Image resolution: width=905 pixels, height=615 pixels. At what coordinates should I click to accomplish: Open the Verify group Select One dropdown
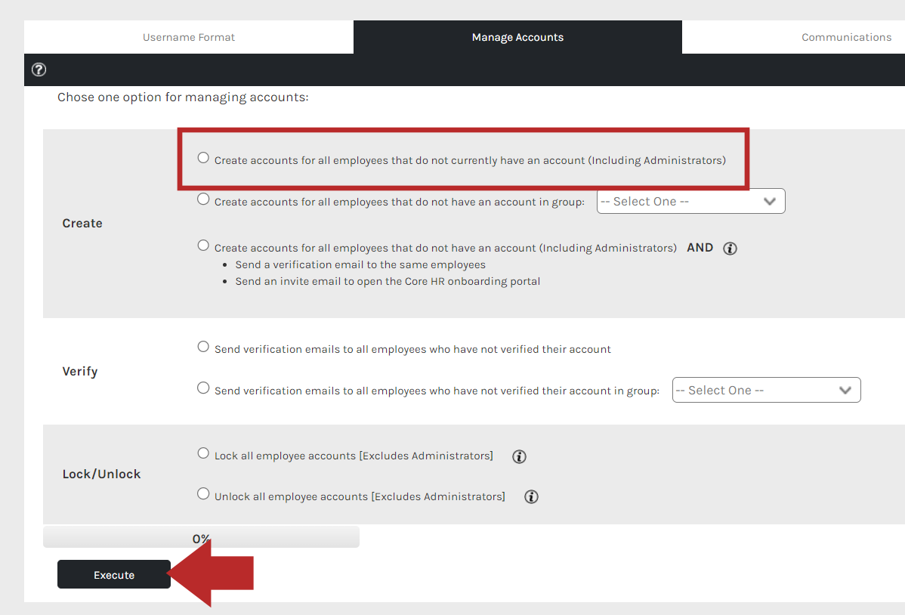tap(767, 390)
